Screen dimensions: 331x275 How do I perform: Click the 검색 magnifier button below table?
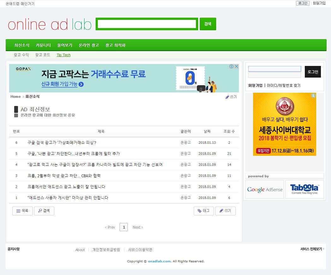click(x=44, y=211)
